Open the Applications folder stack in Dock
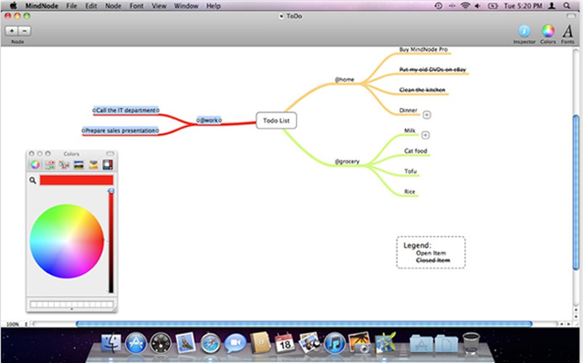The image size is (583, 363). coord(421,343)
